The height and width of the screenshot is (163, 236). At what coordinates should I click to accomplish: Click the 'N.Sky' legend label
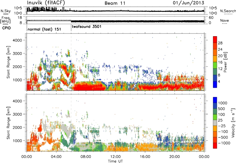click(6, 11)
